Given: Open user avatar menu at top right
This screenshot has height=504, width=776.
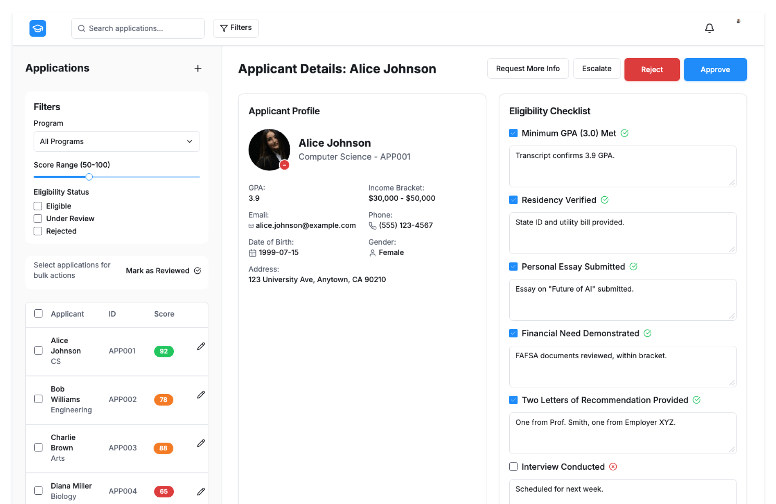Looking at the screenshot, I should pyautogui.click(x=738, y=21).
